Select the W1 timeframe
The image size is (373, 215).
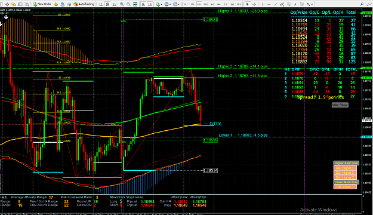pos(232,4)
